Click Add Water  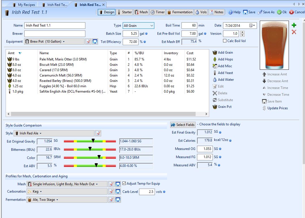pyautogui.click(x=223, y=80)
